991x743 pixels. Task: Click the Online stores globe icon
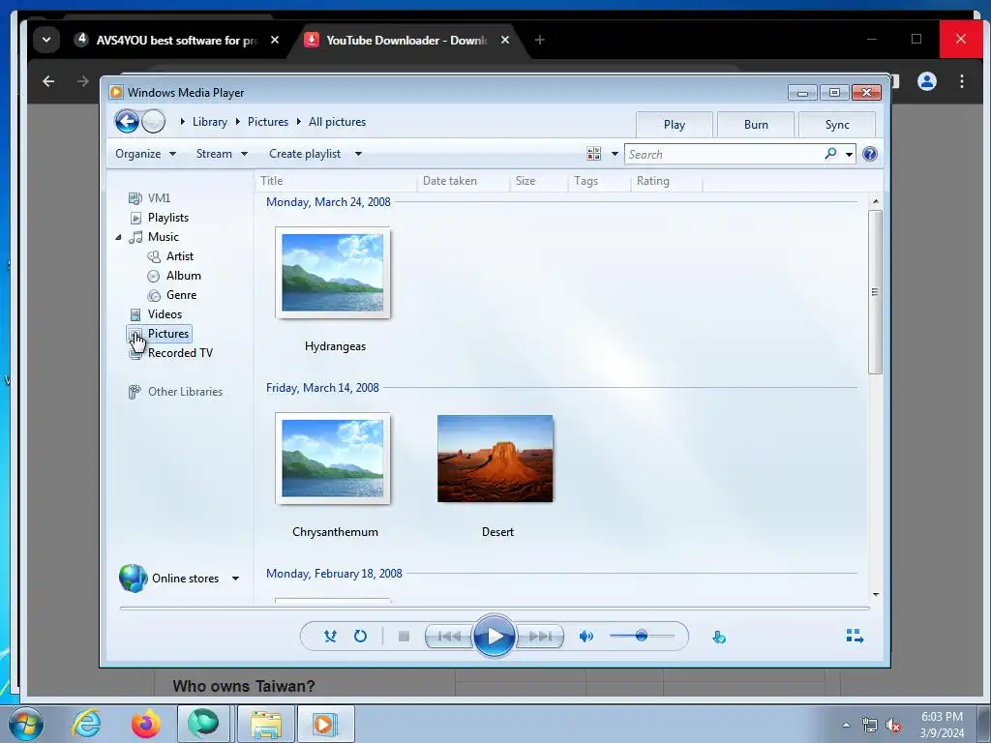[x=134, y=579]
